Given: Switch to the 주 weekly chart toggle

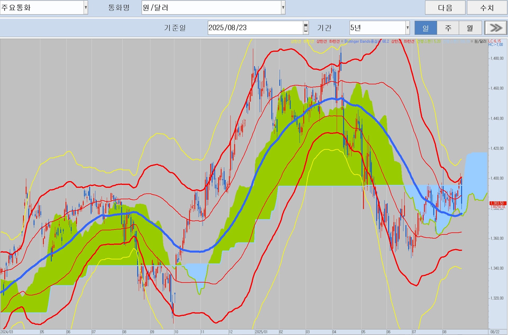Looking at the screenshot, I should click(x=448, y=28).
